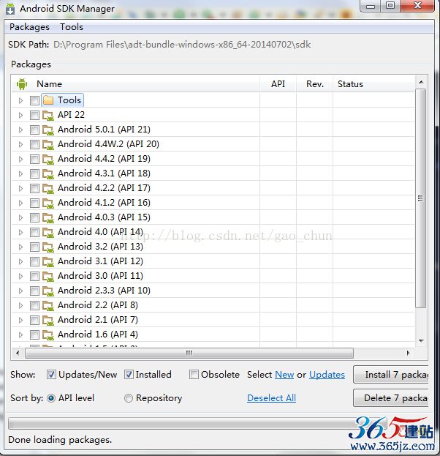Click the Android 4.4W.2 (API 20) folder icon
The width and height of the screenshot is (440, 456).
click(48, 144)
